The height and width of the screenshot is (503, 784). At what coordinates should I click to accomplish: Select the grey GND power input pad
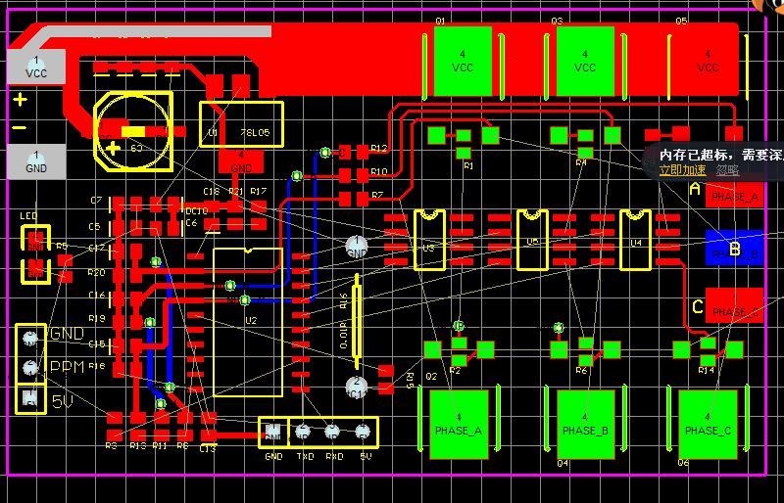pyautogui.click(x=36, y=161)
